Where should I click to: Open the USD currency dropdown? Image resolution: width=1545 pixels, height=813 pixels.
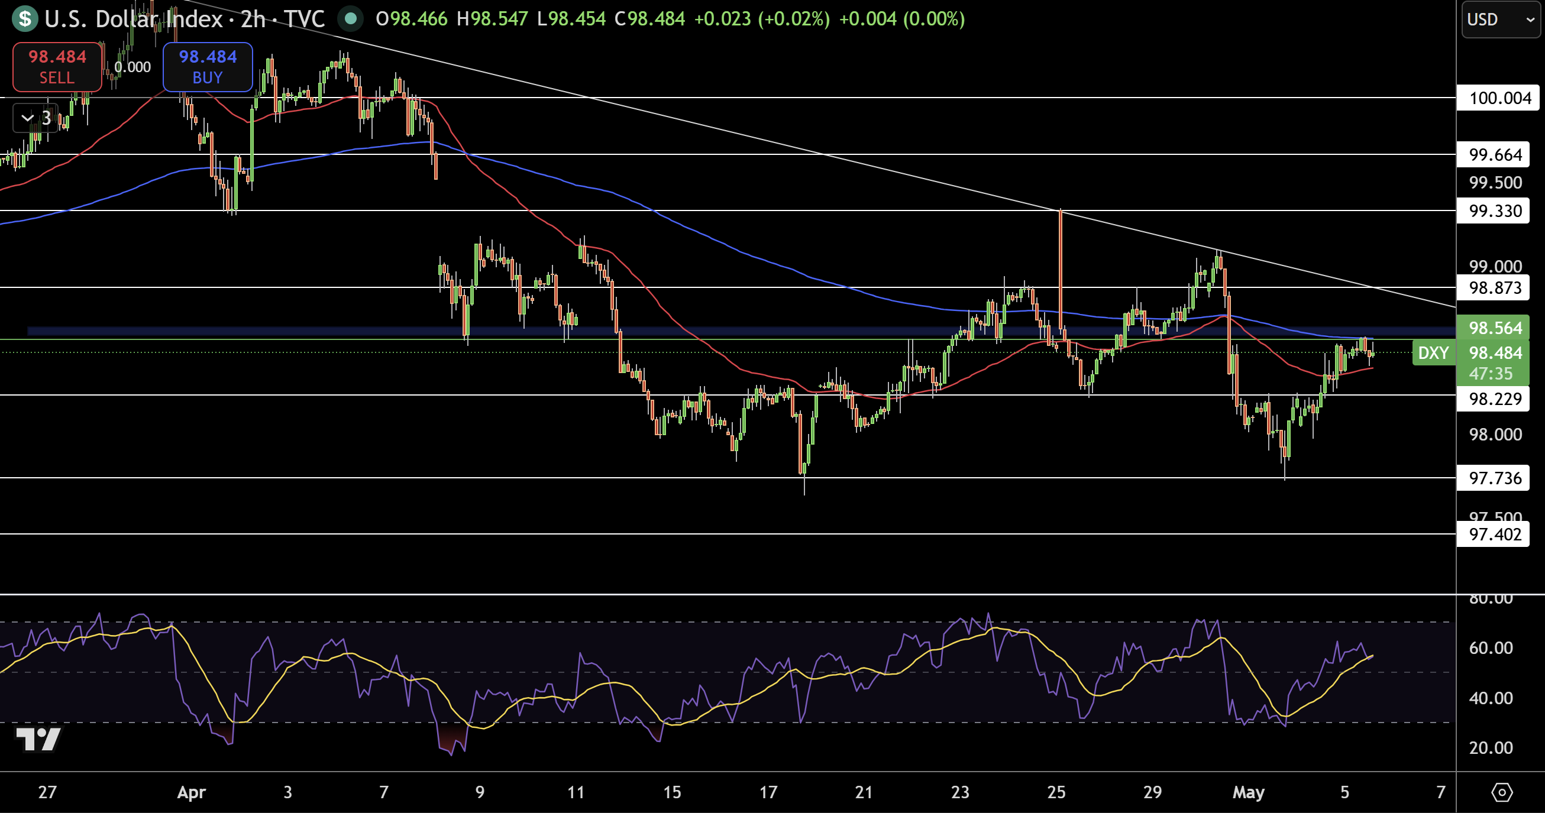point(1501,19)
